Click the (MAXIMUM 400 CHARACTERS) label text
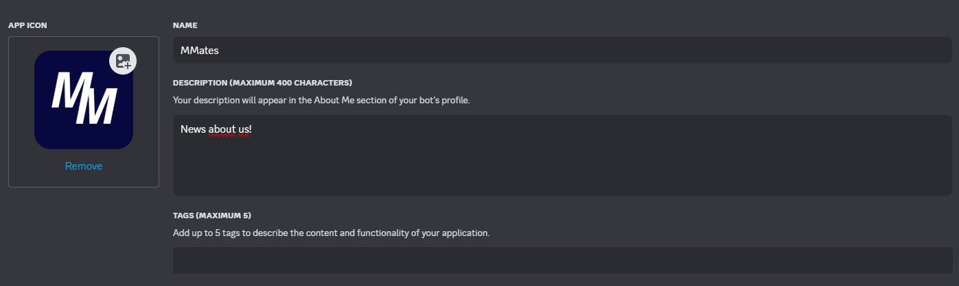 pos(291,83)
